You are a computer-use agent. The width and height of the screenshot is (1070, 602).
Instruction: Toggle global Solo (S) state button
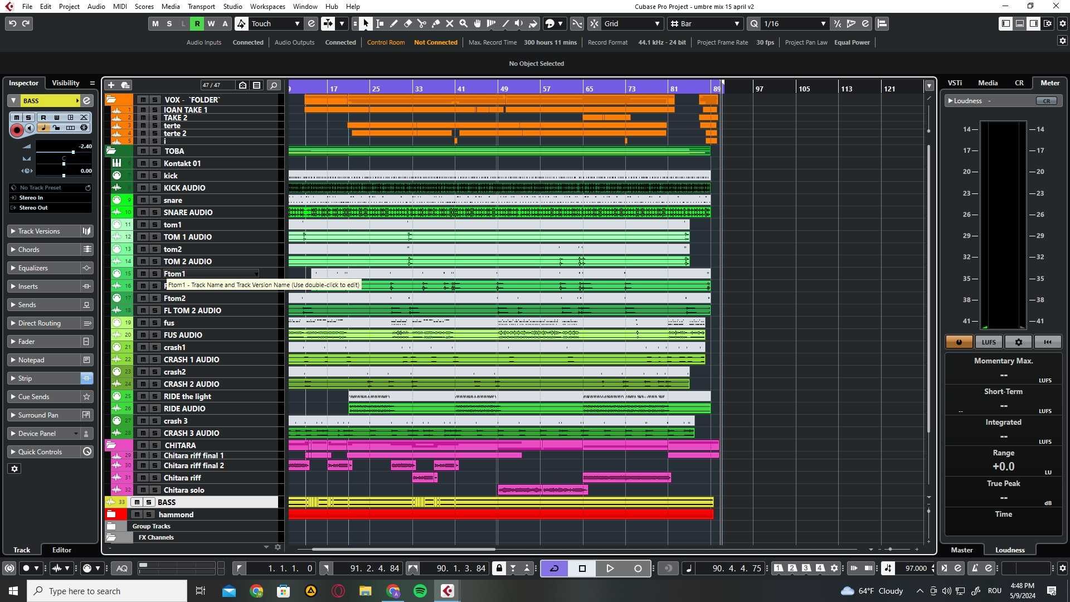[169, 23]
